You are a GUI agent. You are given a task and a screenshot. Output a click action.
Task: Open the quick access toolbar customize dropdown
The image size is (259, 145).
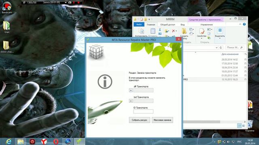click(x=149, y=19)
